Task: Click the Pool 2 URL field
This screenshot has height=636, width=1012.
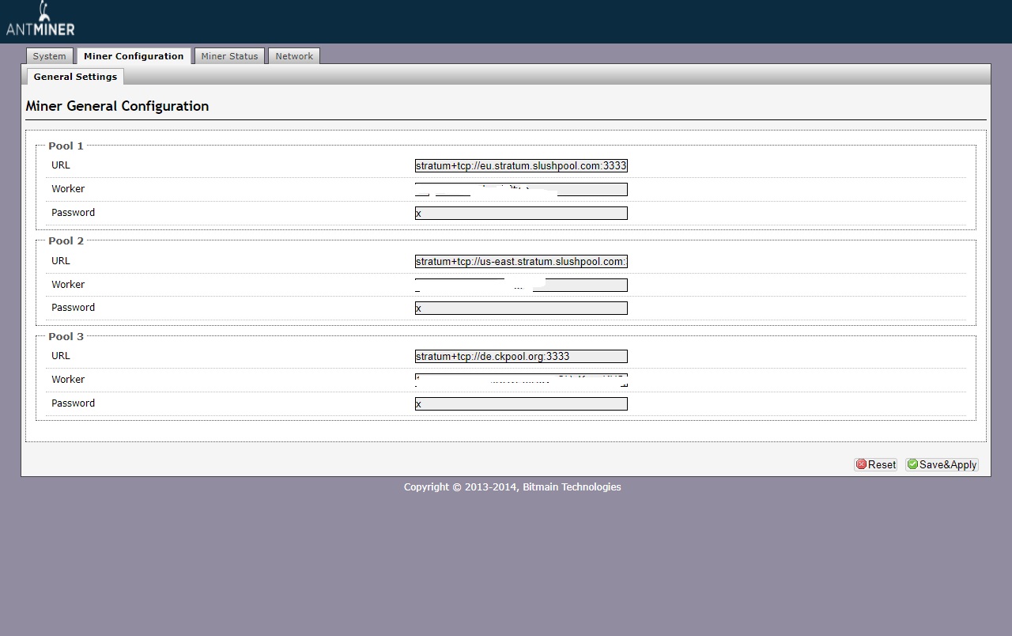Action: pos(521,261)
